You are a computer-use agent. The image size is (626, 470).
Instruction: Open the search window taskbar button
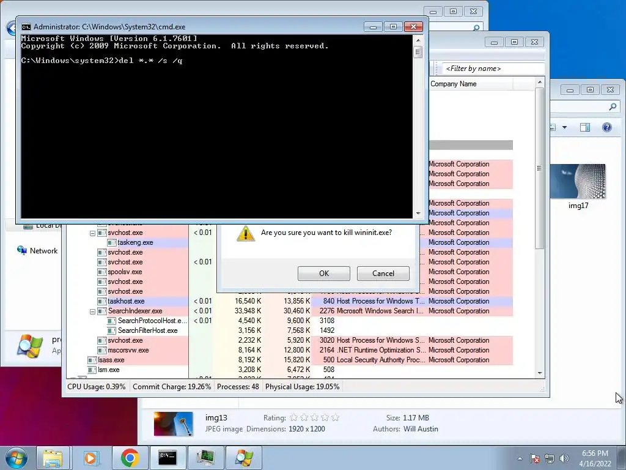pos(244,458)
